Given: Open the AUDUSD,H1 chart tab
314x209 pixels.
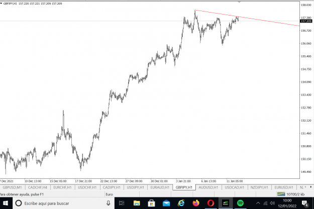Looking at the screenshot, I should click(208, 187).
